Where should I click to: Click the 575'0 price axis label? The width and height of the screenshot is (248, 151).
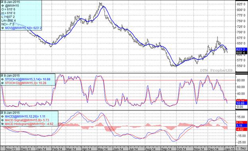pyautogui.click(x=241, y=60)
